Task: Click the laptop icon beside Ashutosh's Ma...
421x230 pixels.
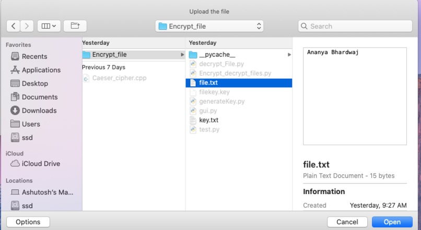Action: coord(15,192)
